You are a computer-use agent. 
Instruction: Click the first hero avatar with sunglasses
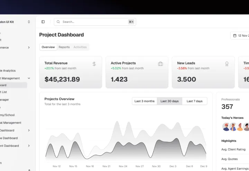(x=226, y=127)
